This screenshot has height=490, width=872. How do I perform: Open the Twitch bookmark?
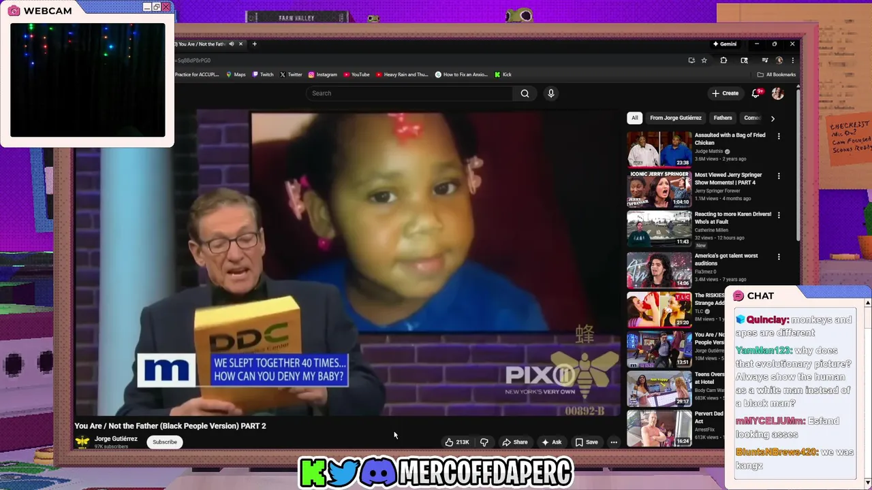click(x=262, y=75)
